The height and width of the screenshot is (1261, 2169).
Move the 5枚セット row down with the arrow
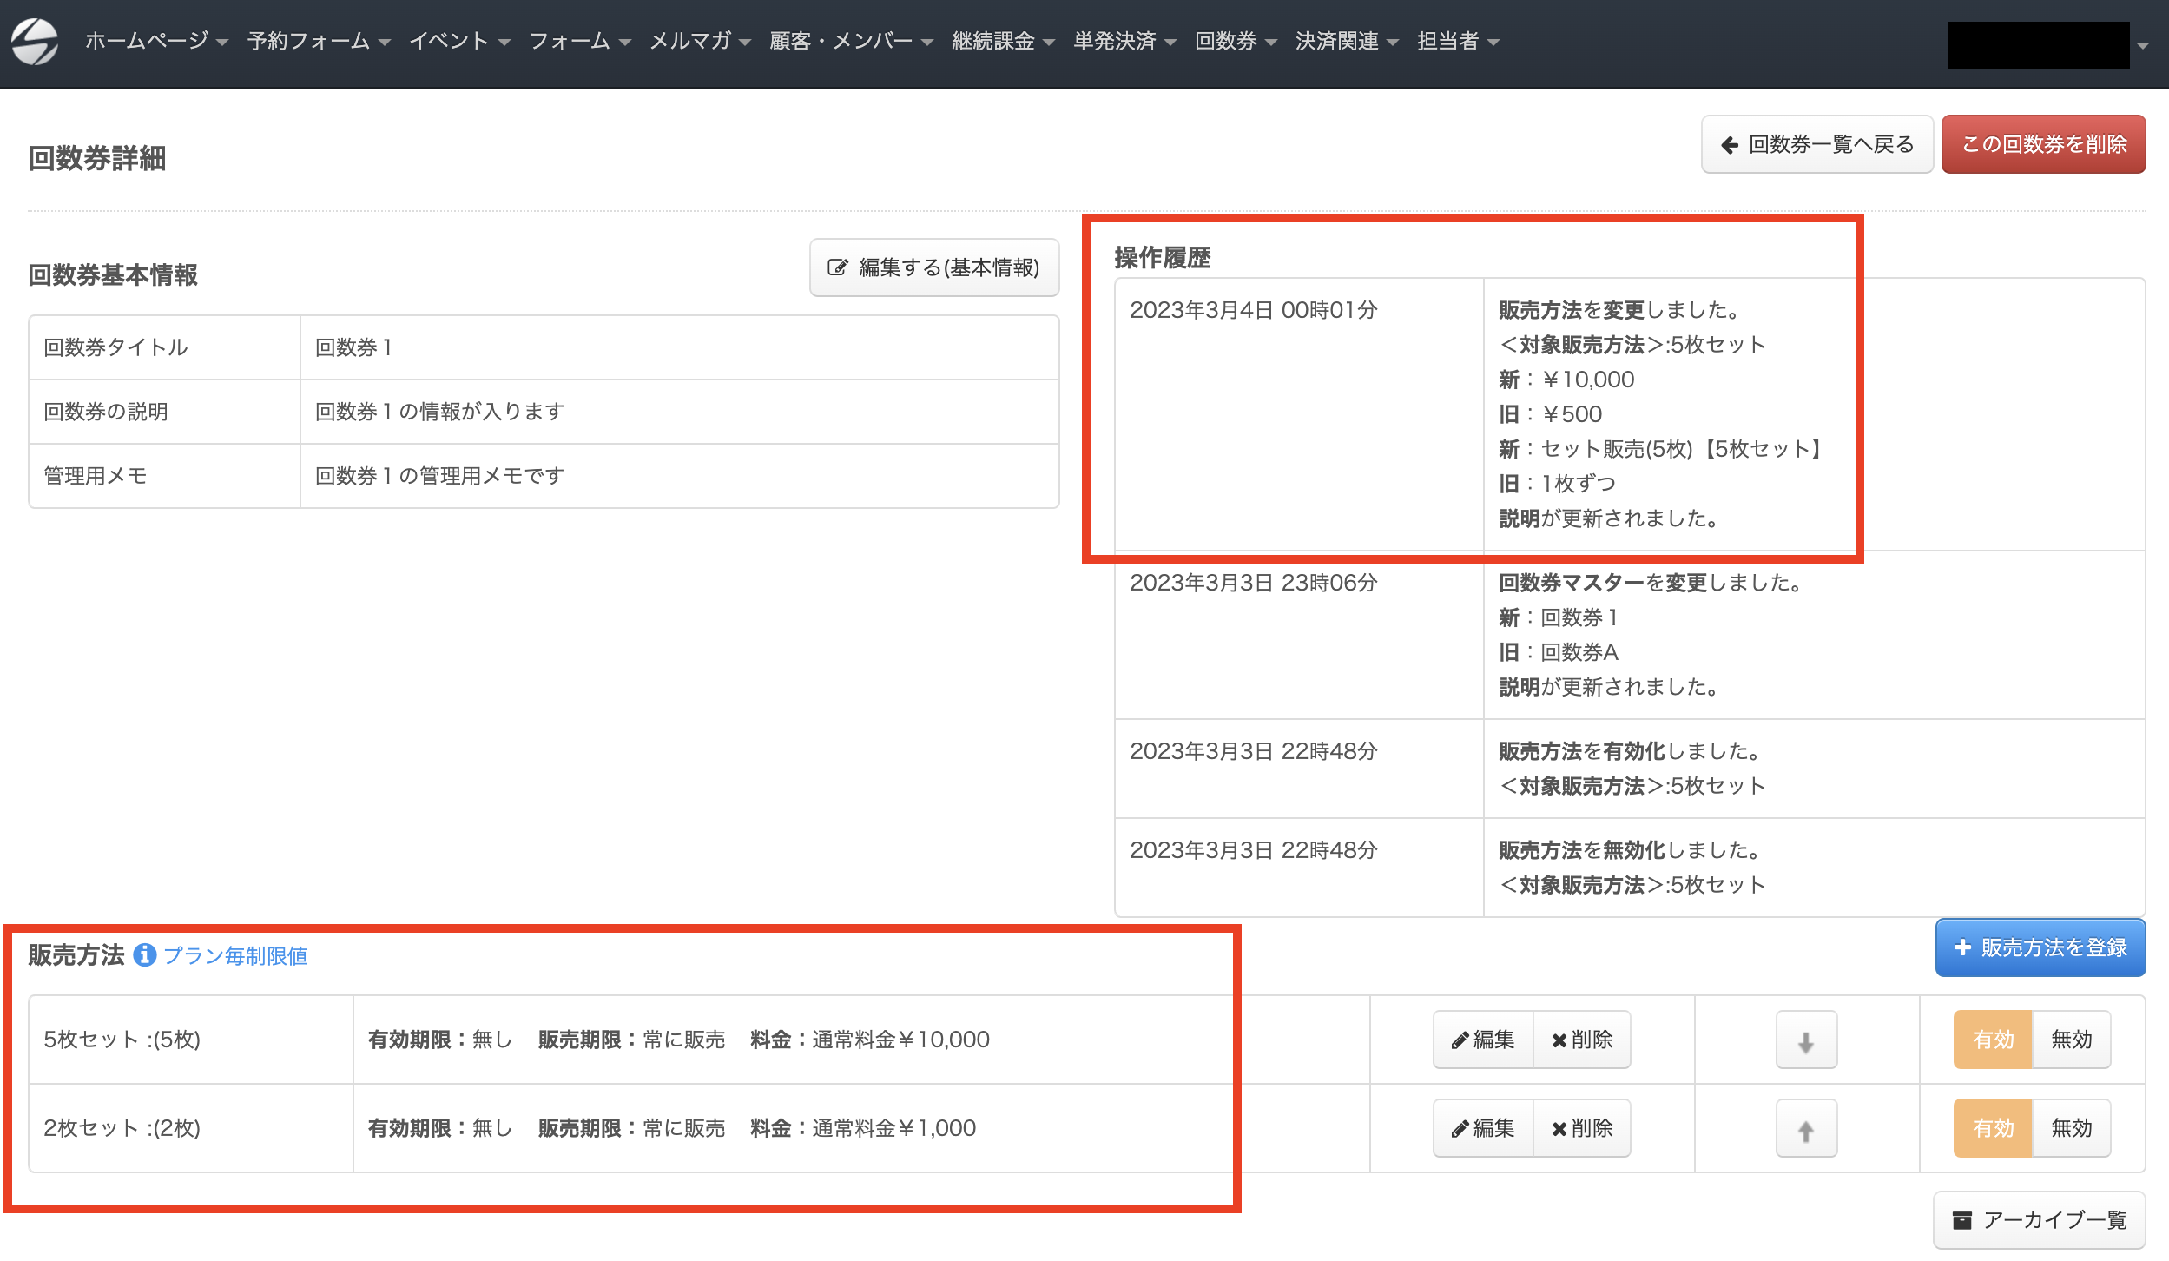pos(1806,1040)
